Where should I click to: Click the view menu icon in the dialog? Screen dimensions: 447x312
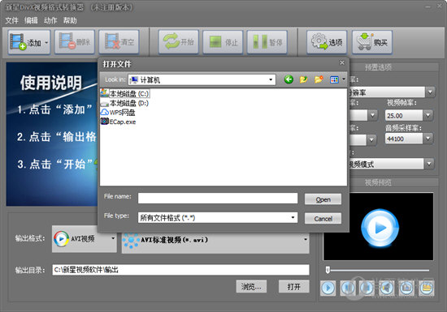(334, 79)
